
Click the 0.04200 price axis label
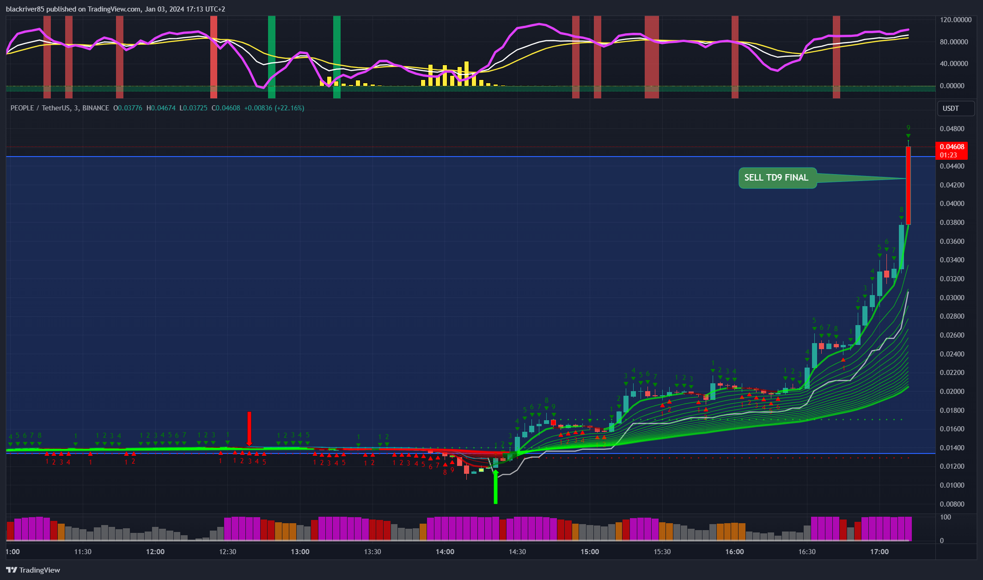pyautogui.click(x=952, y=185)
